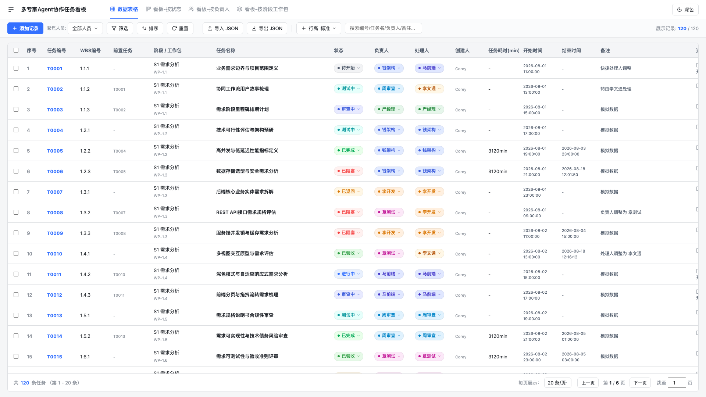Open task link T0004
The height and width of the screenshot is (397, 706).
tap(55, 130)
